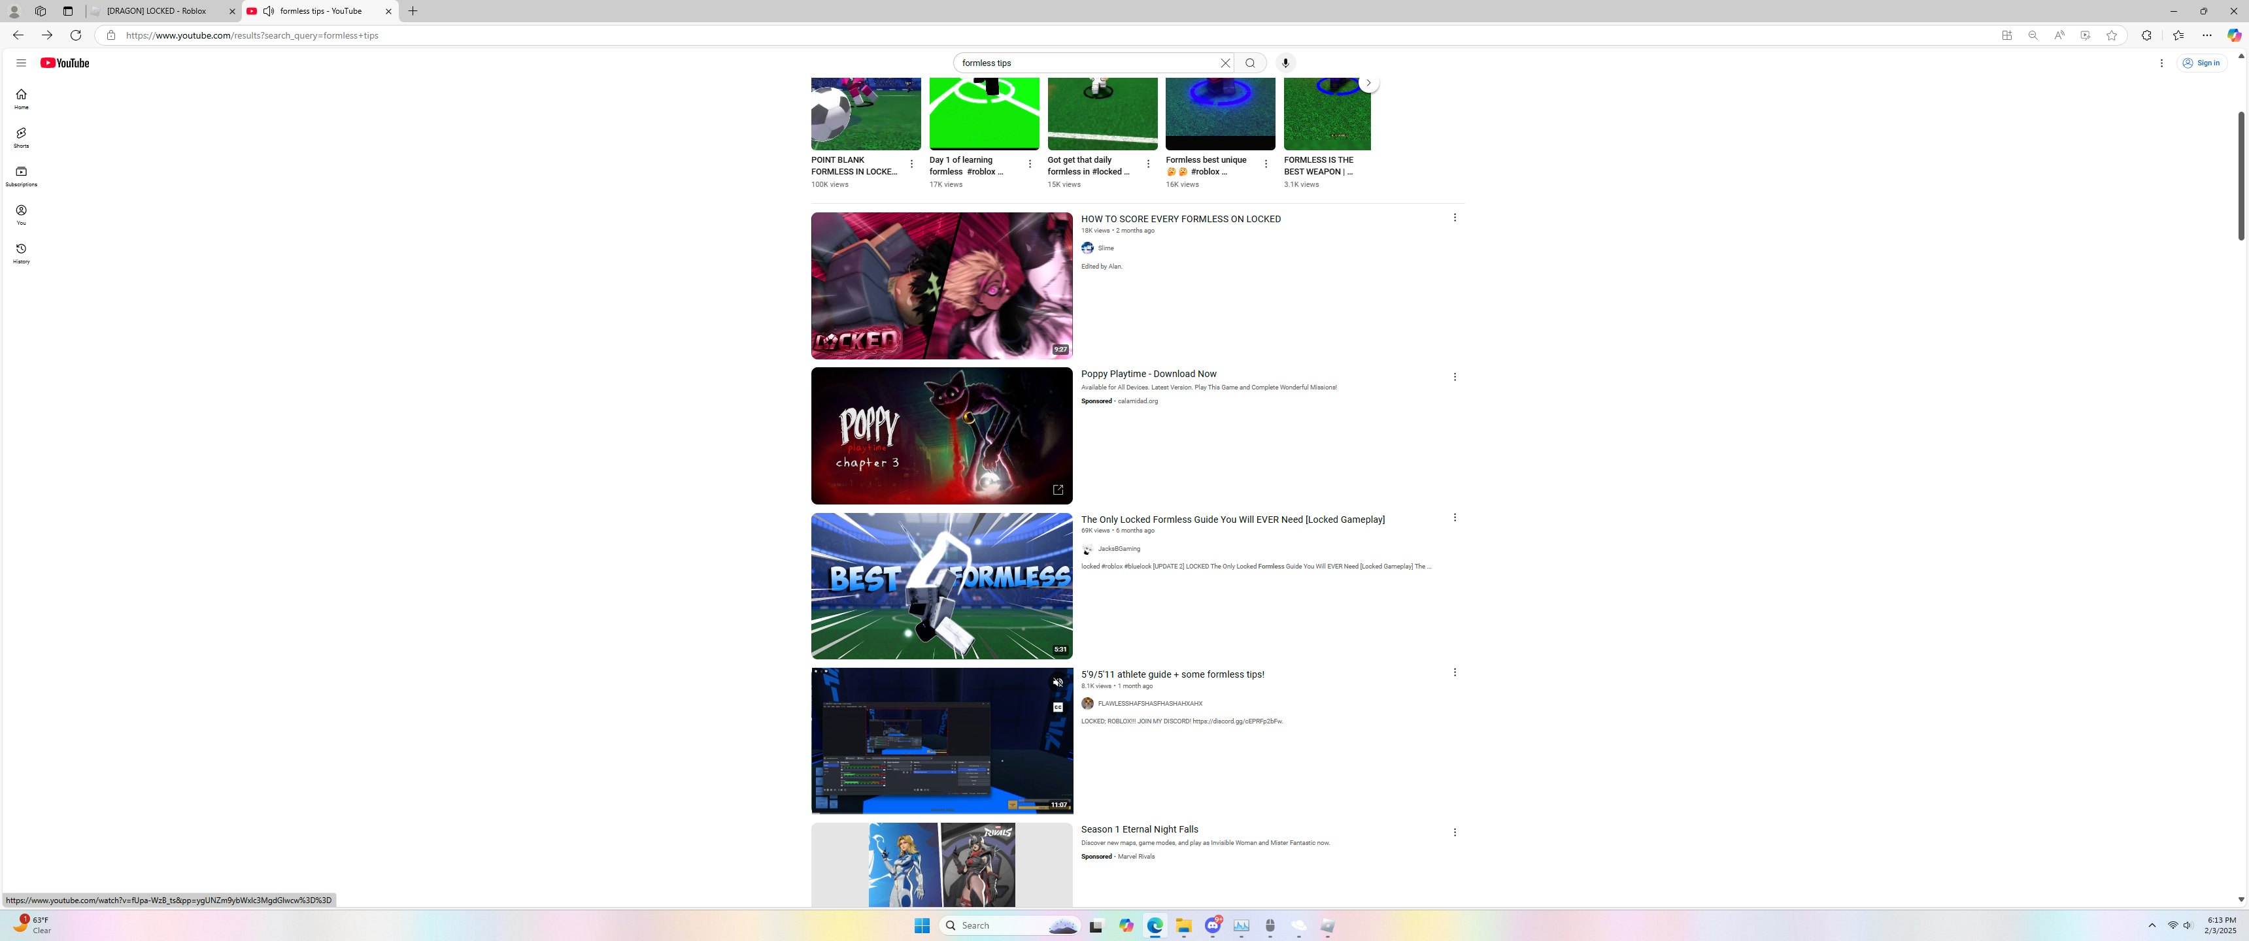Viewport: 2249px width, 941px height.
Task: Open the You section in sidebar
Action: click(21, 215)
